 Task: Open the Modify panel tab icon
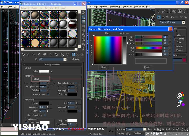click(163, 11)
